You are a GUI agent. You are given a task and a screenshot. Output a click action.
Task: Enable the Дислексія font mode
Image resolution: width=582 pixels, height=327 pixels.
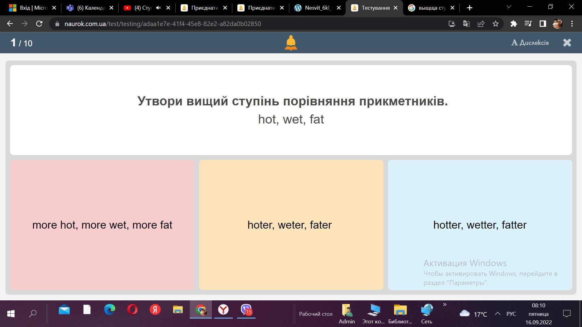pyautogui.click(x=530, y=43)
